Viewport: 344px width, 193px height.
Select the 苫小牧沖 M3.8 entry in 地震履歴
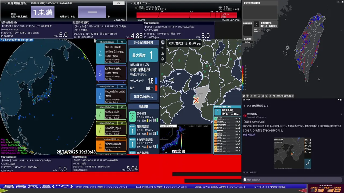pos(143,117)
